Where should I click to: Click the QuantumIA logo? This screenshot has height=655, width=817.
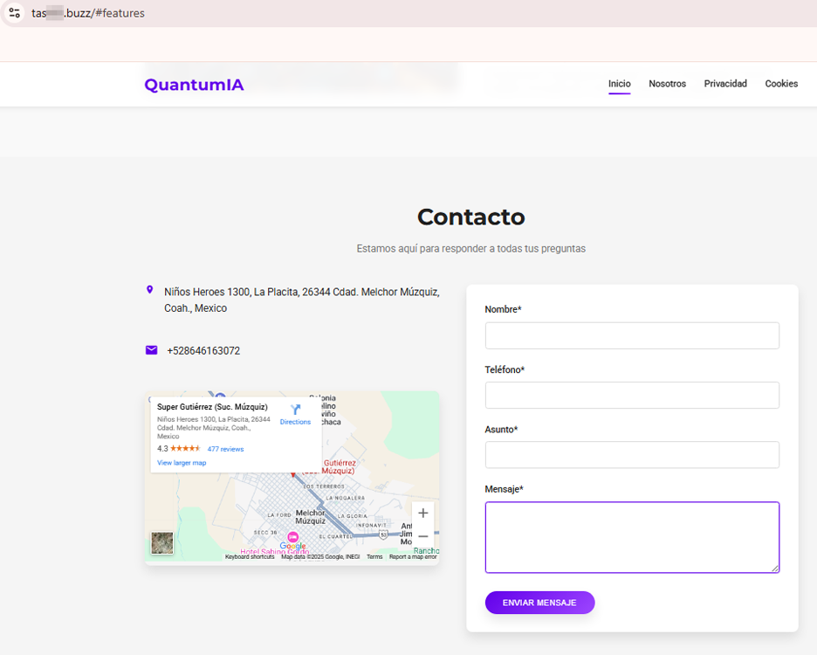(194, 85)
